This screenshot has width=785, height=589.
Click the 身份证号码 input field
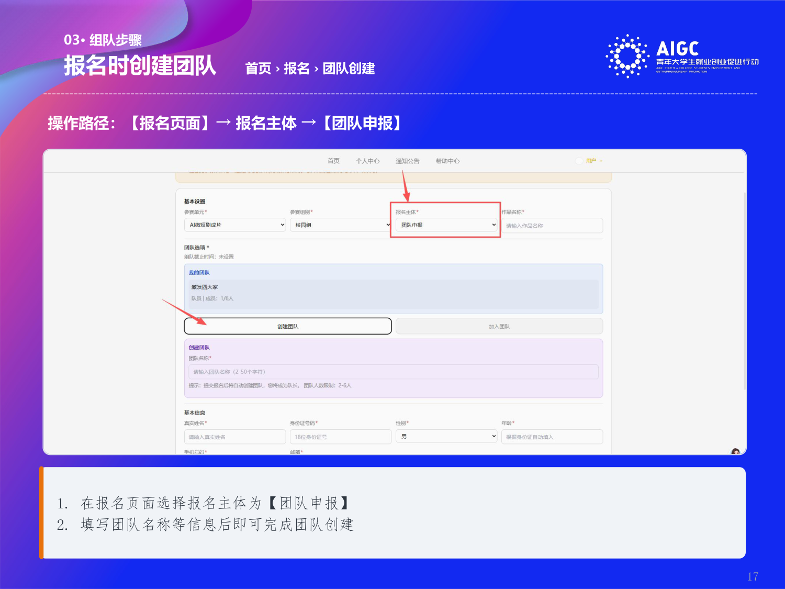tap(341, 437)
